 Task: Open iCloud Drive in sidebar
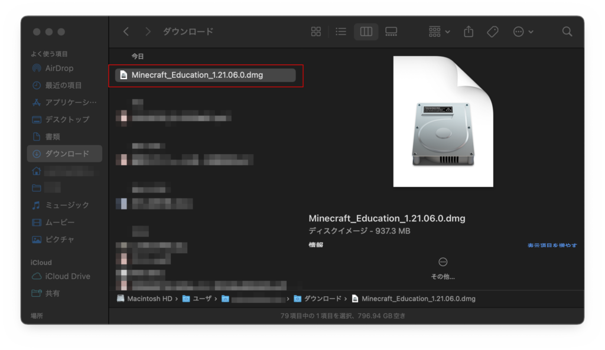click(x=67, y=276)
